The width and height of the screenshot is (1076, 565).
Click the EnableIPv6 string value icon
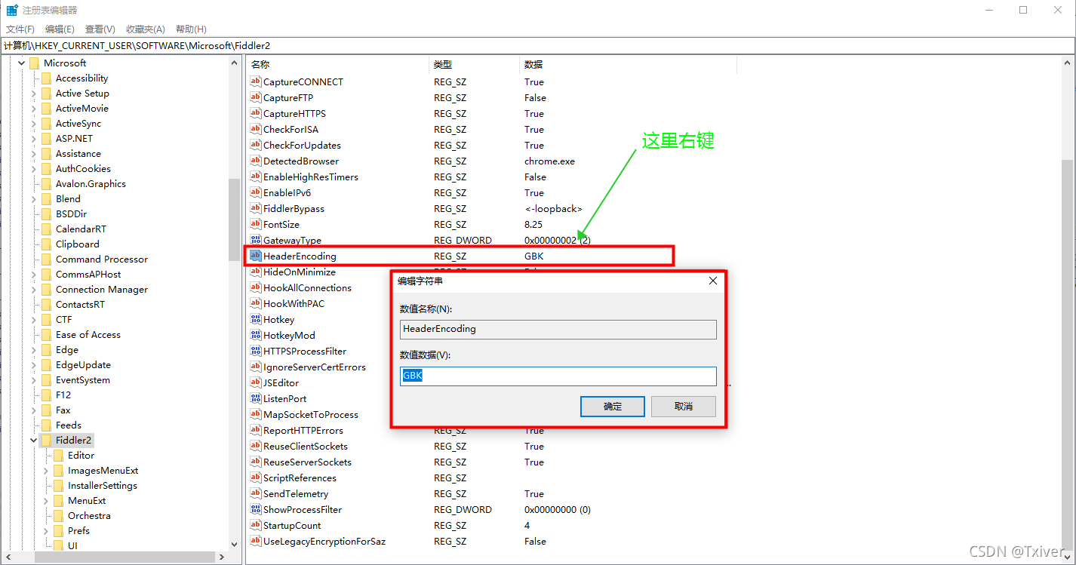255,192
